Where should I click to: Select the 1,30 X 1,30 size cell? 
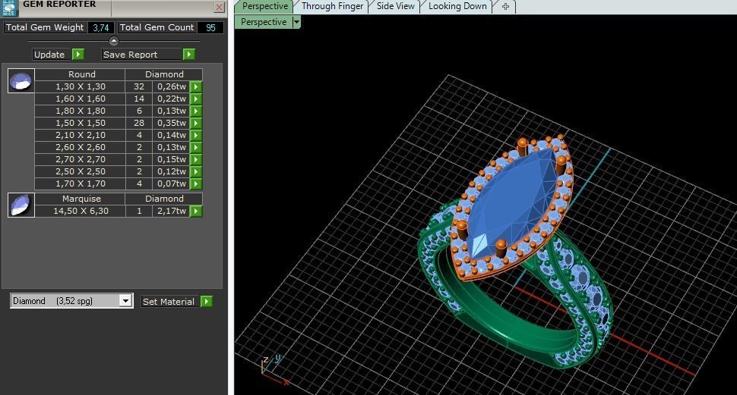[80, 86]
